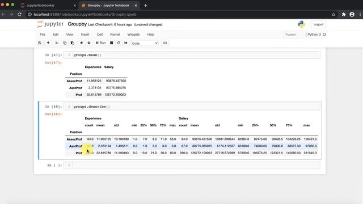Move selected cell up arrow

tap(81, 43)
